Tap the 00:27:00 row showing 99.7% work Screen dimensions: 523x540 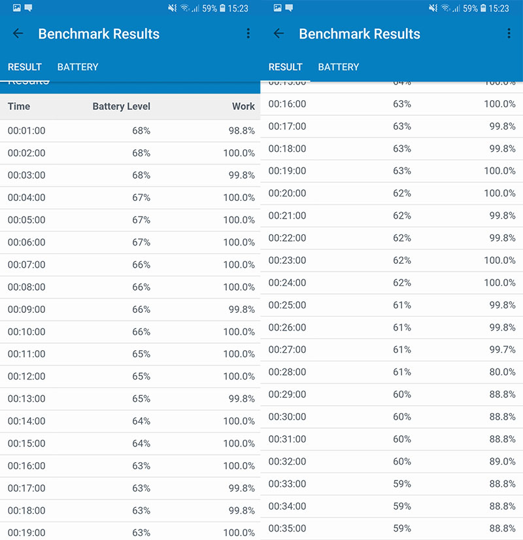click(x=392, y=350)
